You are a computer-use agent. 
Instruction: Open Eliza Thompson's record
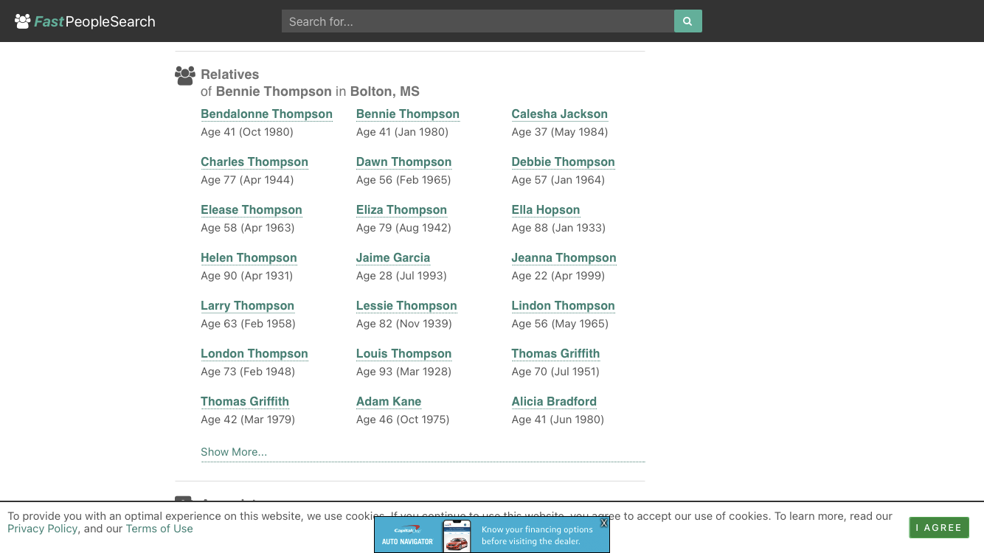(x=402, y=210)
